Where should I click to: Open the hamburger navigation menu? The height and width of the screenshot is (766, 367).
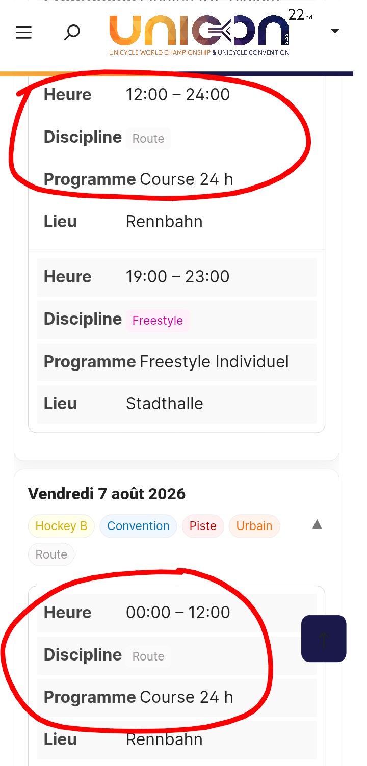pyautogui.click(x=23, y=33)
